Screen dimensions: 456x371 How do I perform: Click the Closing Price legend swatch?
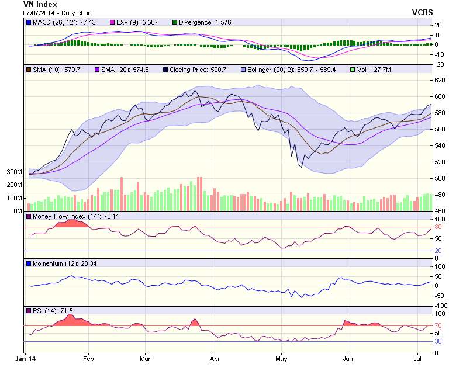click(165, 70)
